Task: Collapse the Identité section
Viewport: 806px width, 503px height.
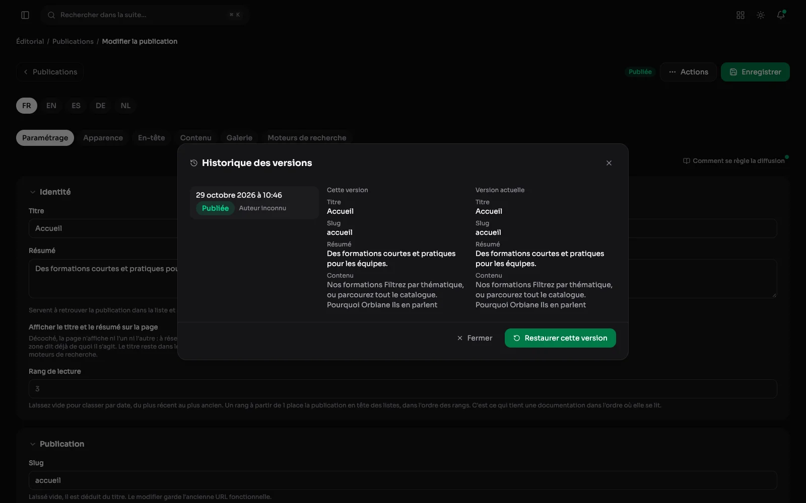Action: point(50,192)
